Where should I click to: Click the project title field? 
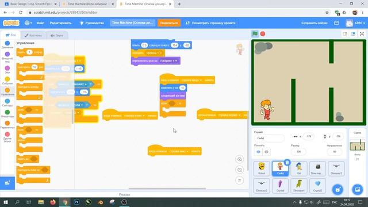132,23
